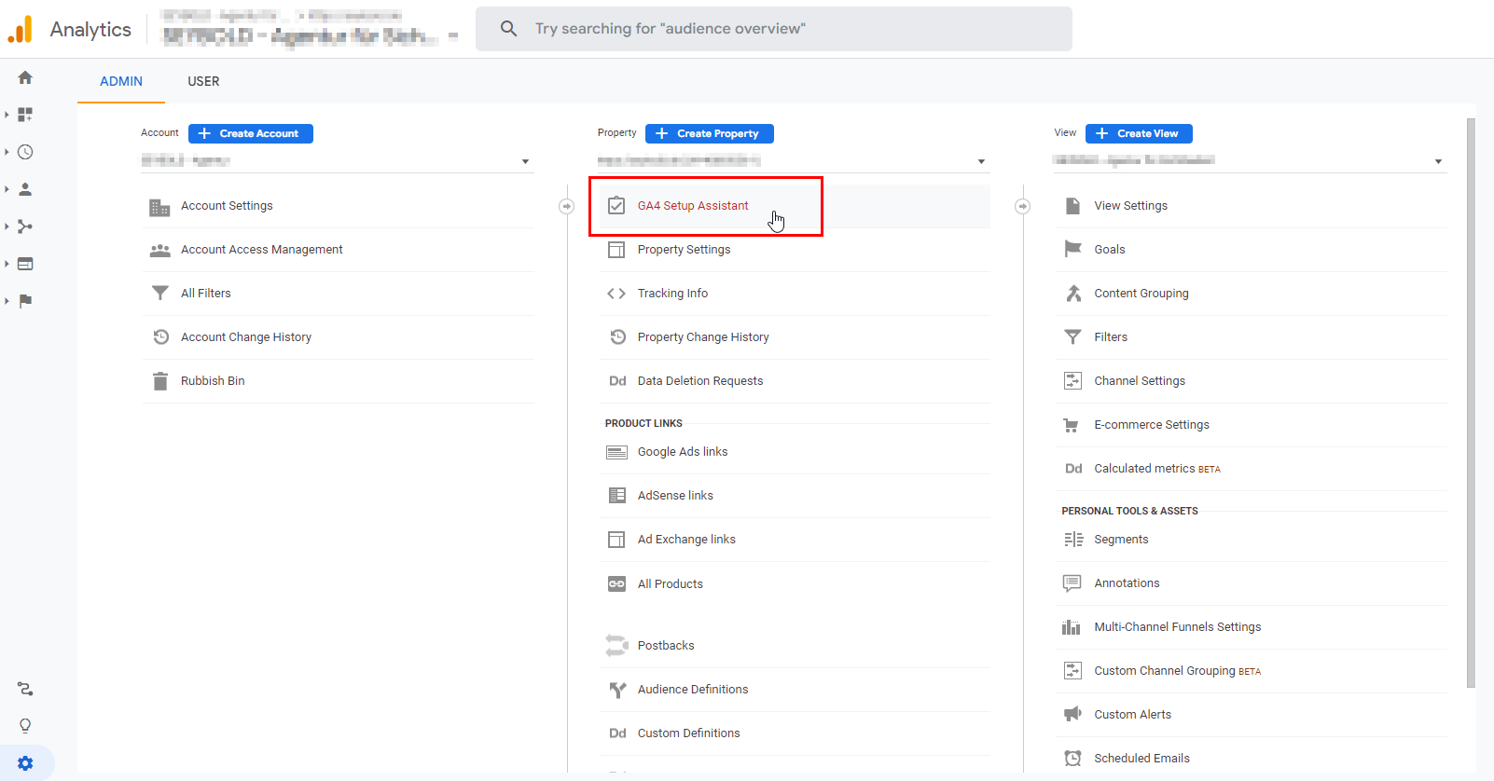Screen dimensions: 1494x781
Task: Click the Tracking Info code brackets icon
Action: 616,294
